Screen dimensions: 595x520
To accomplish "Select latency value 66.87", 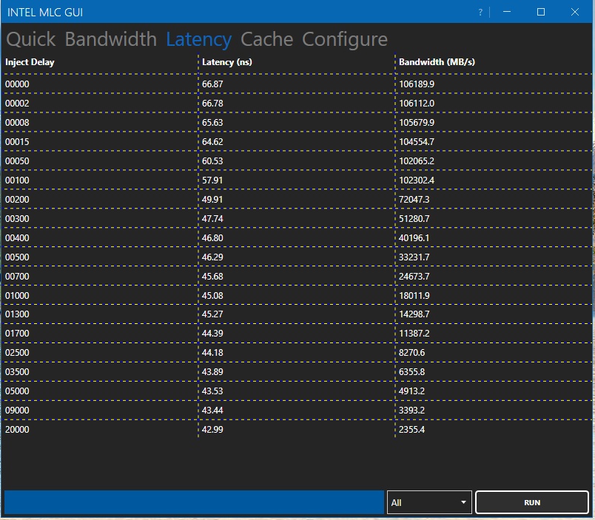I will coord(212,84).
